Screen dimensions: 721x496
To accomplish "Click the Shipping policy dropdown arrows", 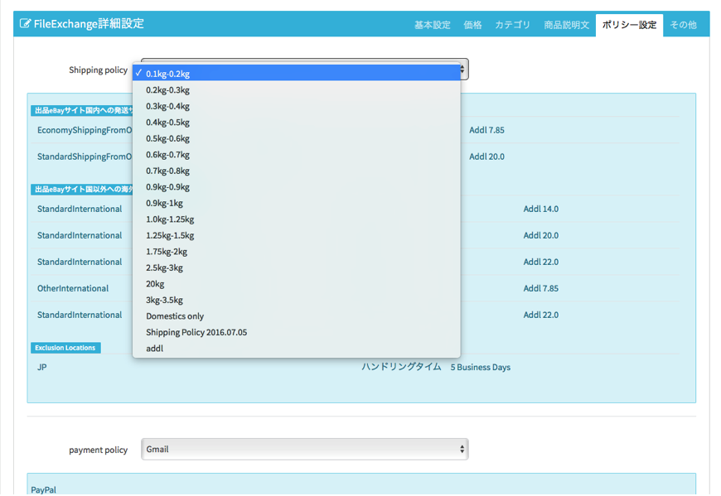I will coord(462,70).
